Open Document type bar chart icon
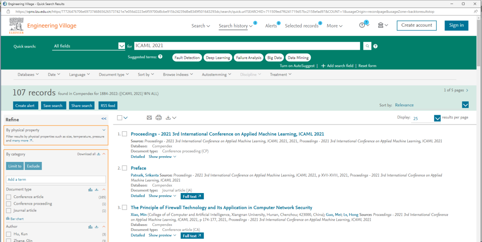 [90, 190]
